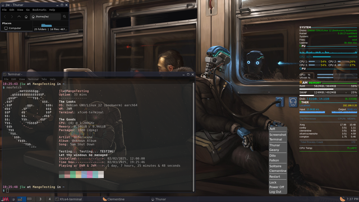Open Thunar Edit menu
The image size is (359, 202).
(x=12, y=10)
